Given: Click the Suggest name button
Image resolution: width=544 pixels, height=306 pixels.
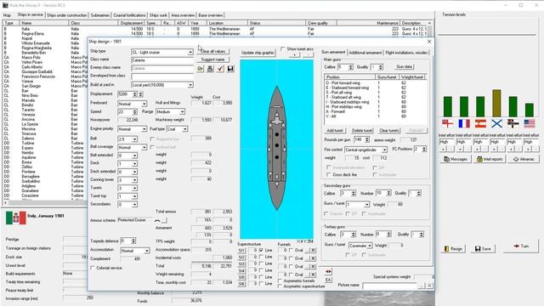Looking at the screenshot, I should pyautogui.click(x=213, y=59).
